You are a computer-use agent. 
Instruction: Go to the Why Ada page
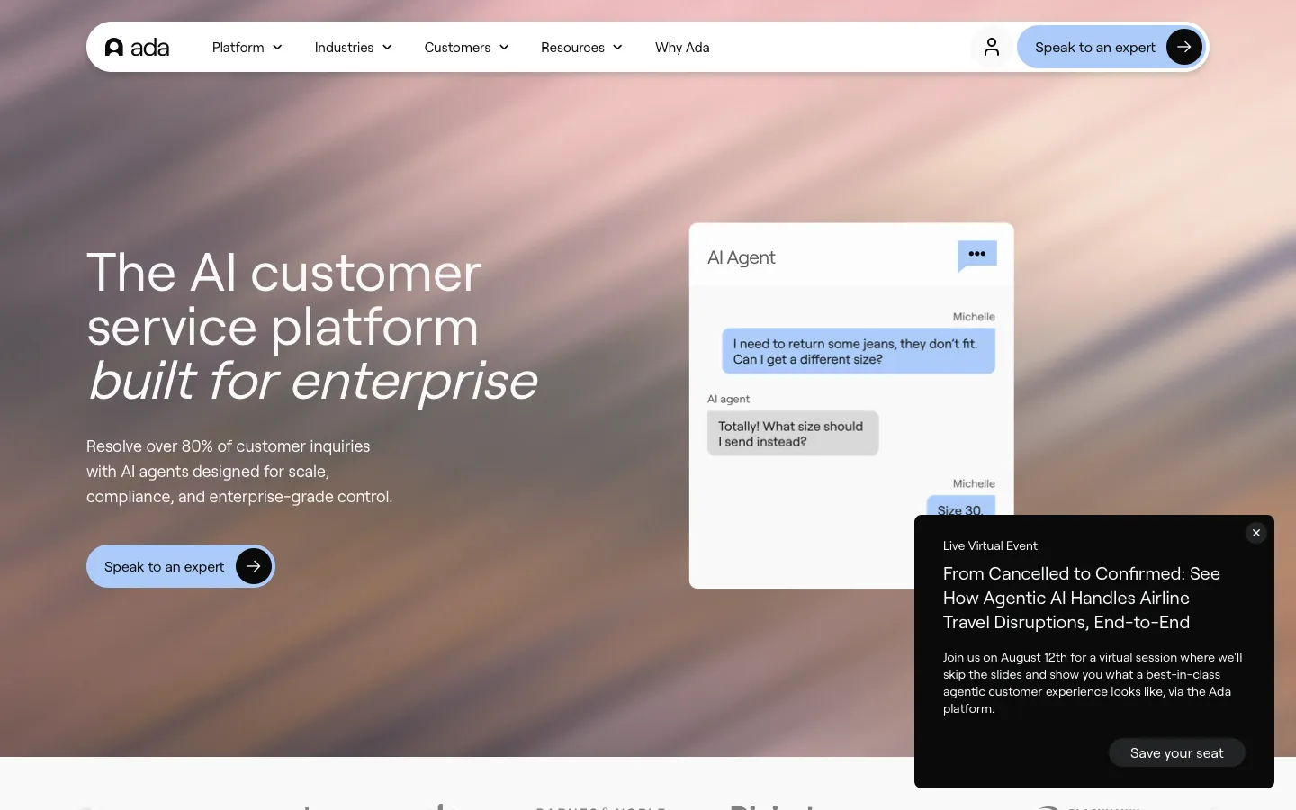pyautogui.click(x=682, y=47)
